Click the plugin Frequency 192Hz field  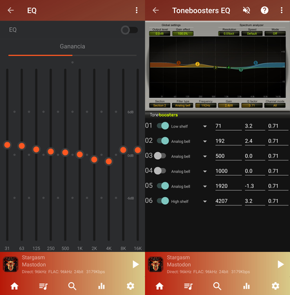point(206,106)
